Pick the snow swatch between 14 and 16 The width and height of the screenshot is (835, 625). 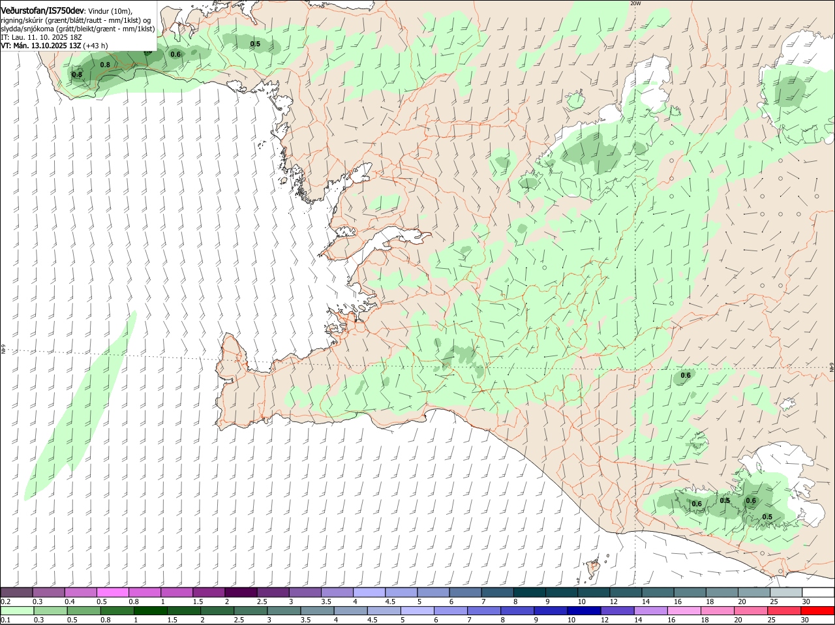659,592
